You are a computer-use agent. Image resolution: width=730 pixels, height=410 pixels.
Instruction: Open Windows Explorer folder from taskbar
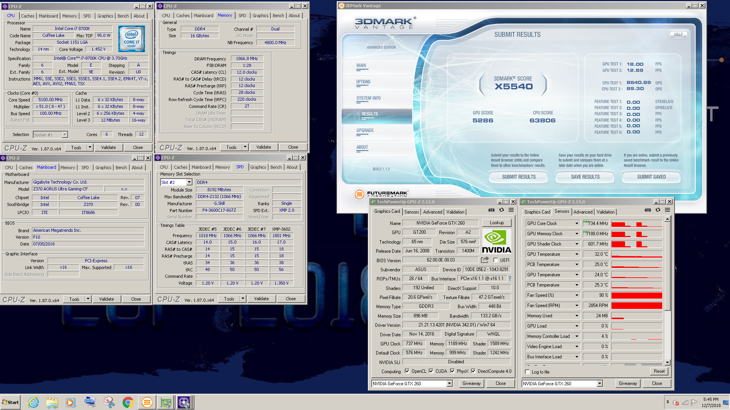[x=52, y=402]
